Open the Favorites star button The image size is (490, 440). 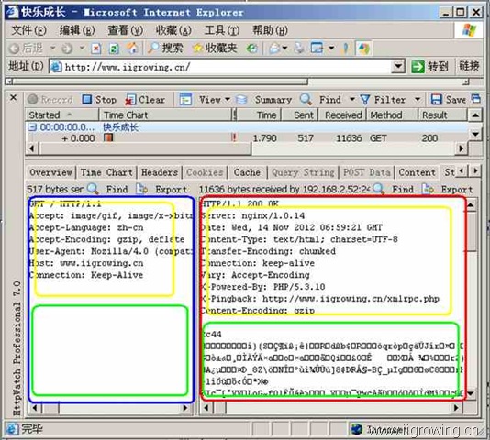coord(215,48)
